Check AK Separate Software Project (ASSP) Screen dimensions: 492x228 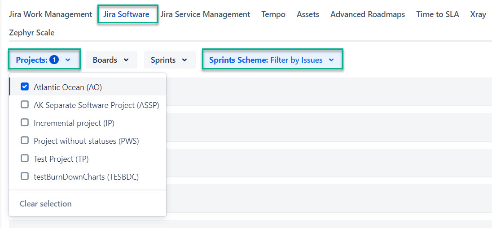click(25, 105)
